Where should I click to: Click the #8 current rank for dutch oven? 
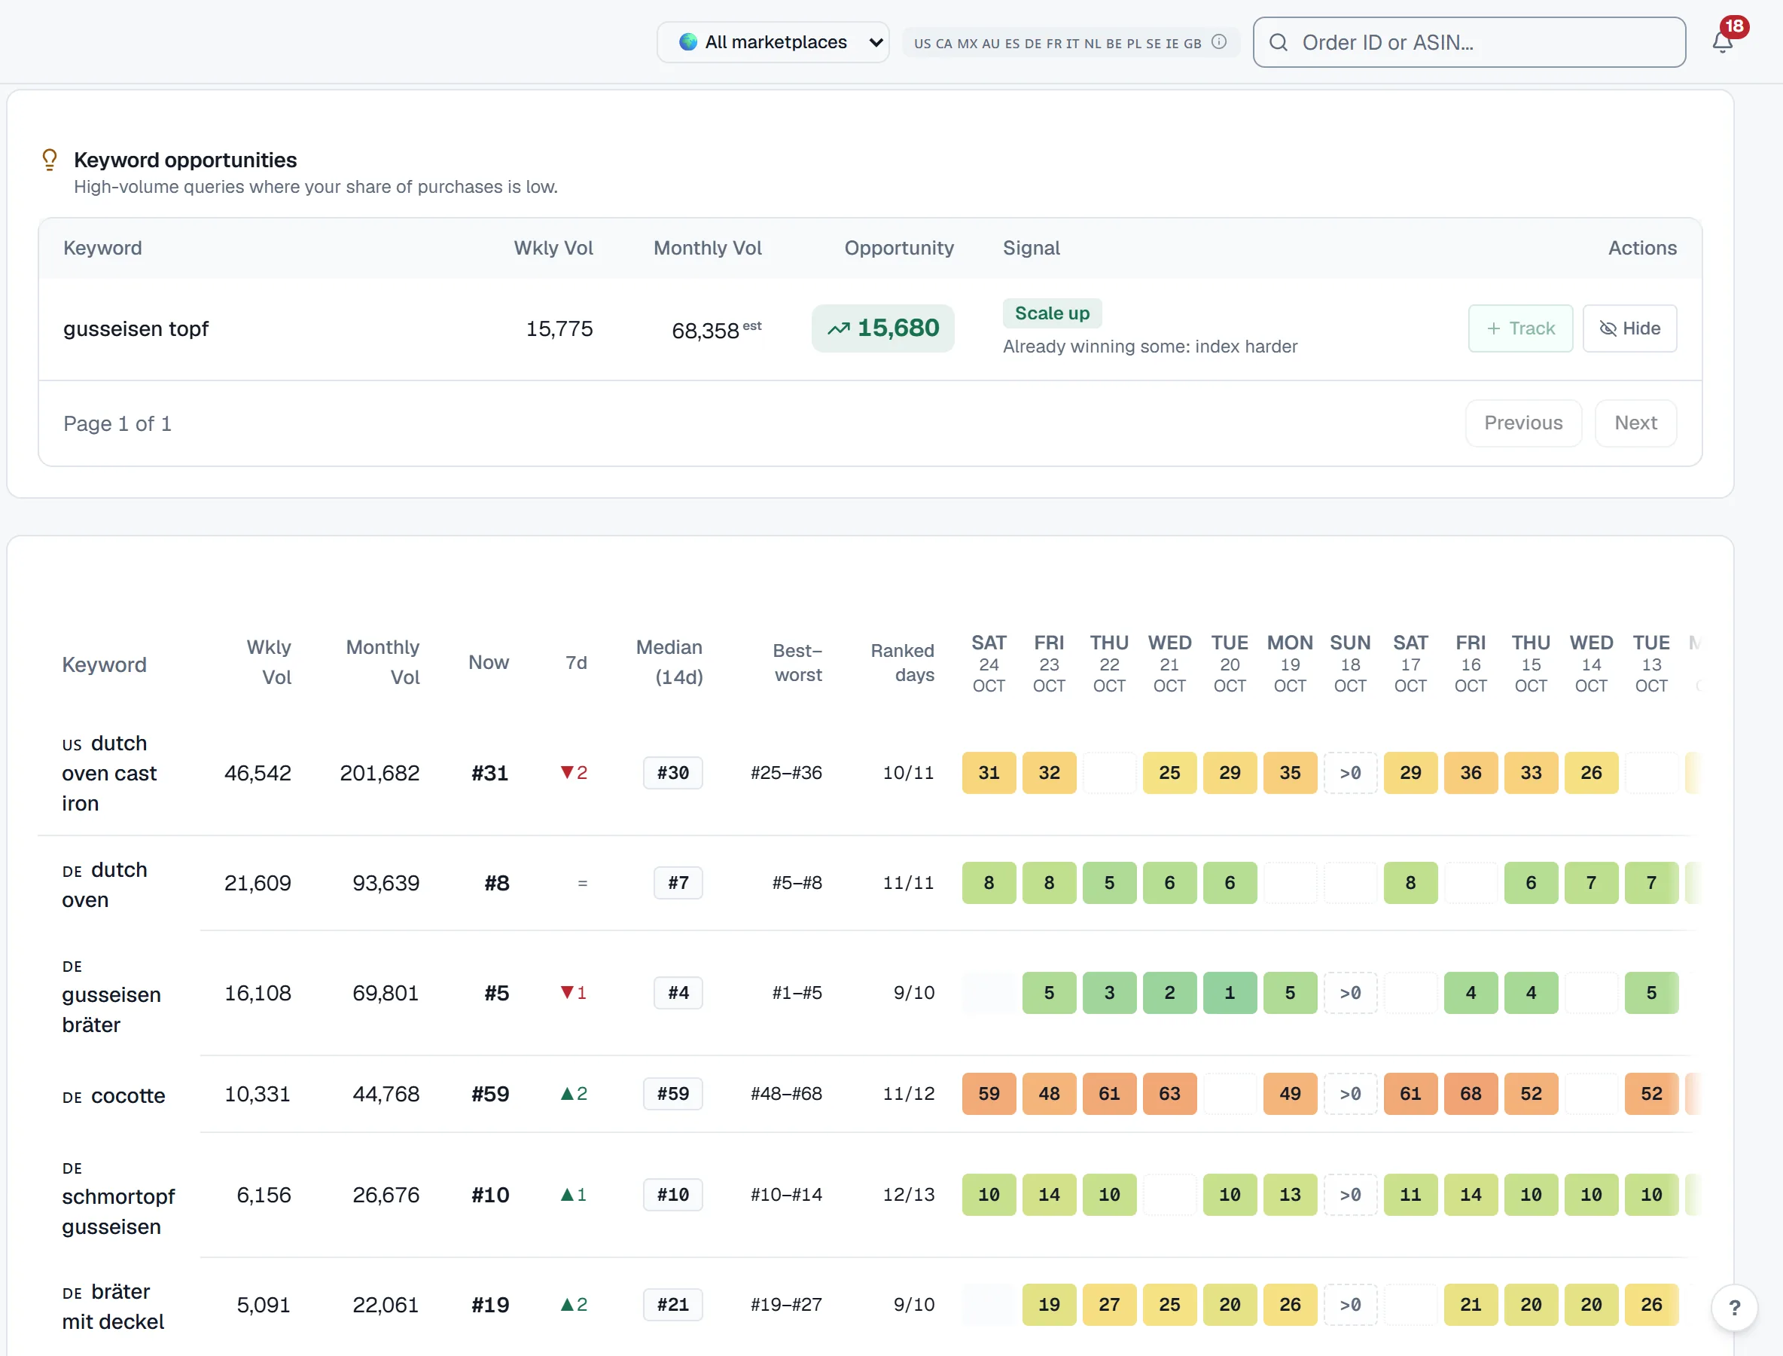(x=497, y=884)
